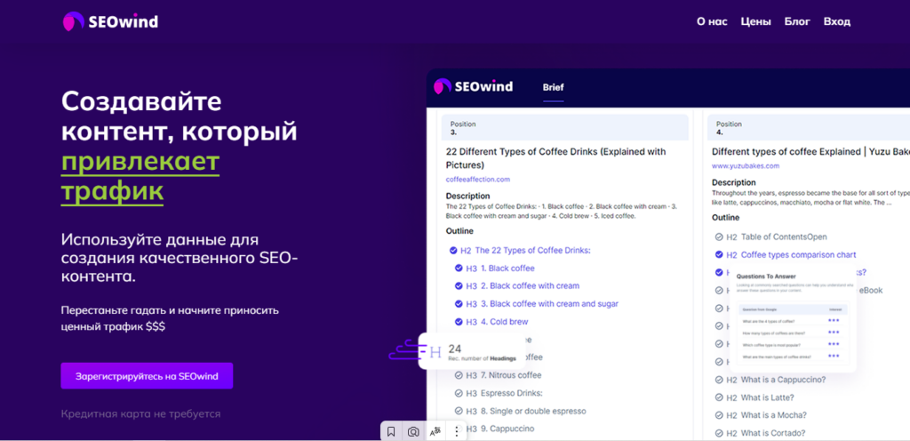Switch to the Brief tab
The width and height of the screenshot is (910, 441).
553,87
